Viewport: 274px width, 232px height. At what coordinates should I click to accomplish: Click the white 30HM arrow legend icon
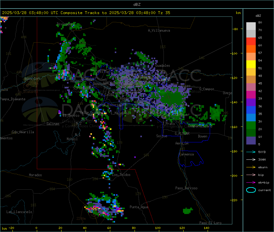click(x=251, y=159)
